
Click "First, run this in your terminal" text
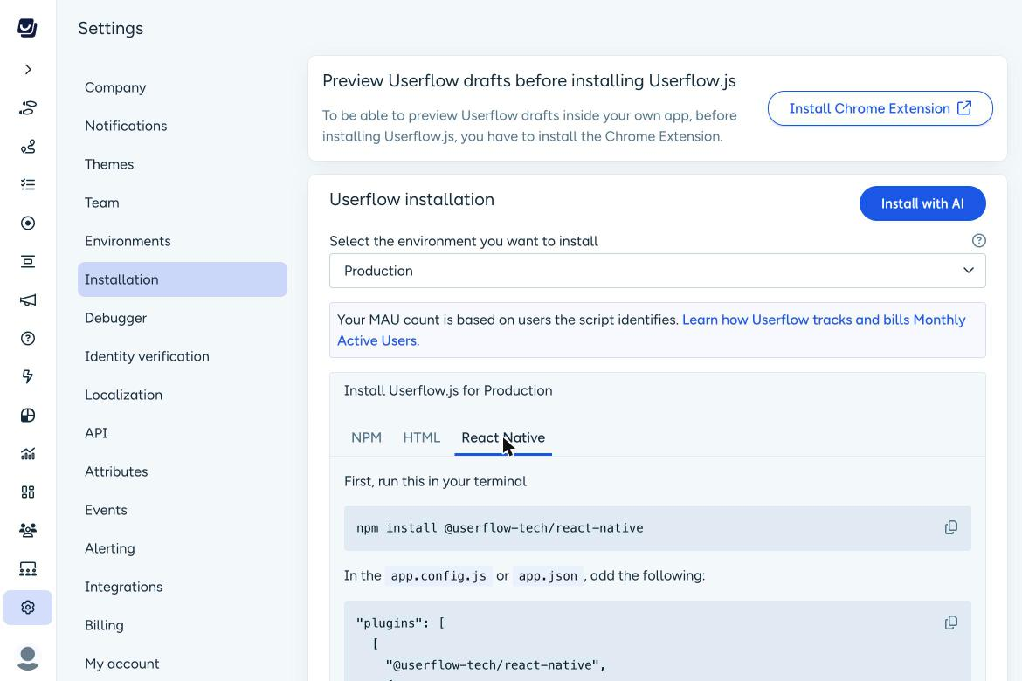[x=435, y=482]
